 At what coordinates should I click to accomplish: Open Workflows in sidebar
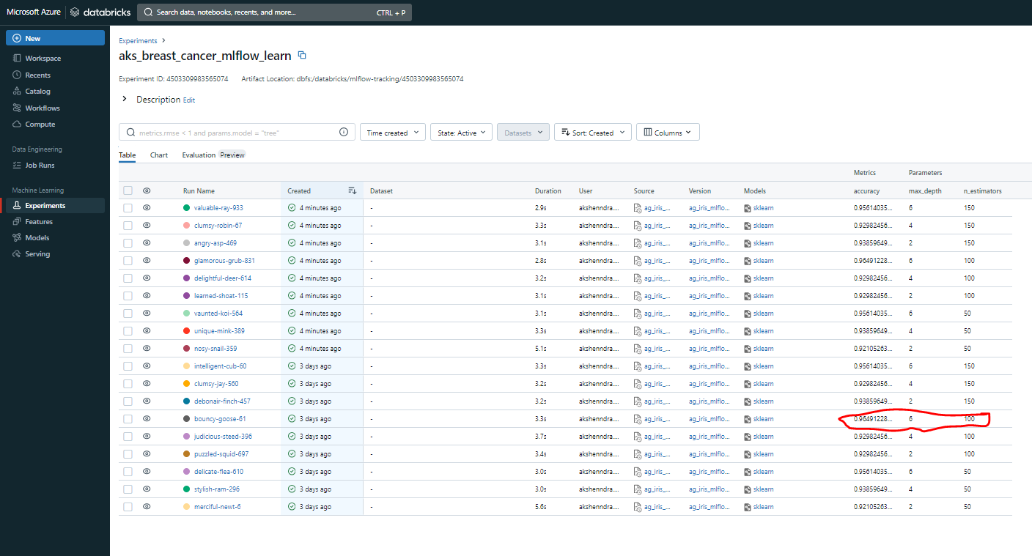point(42,108)
